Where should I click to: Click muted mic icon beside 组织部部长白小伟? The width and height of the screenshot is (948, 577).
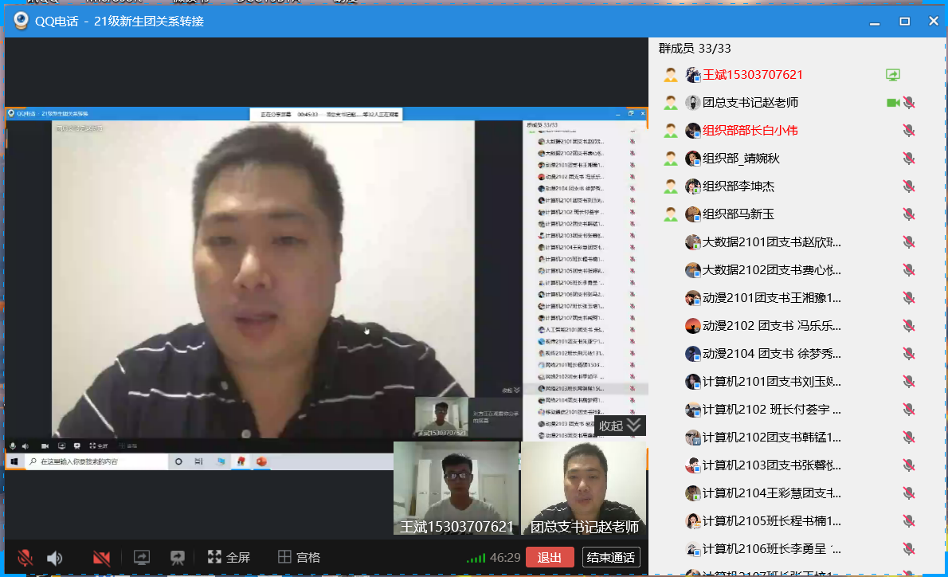pyautogui.click(x=908, y=131)
